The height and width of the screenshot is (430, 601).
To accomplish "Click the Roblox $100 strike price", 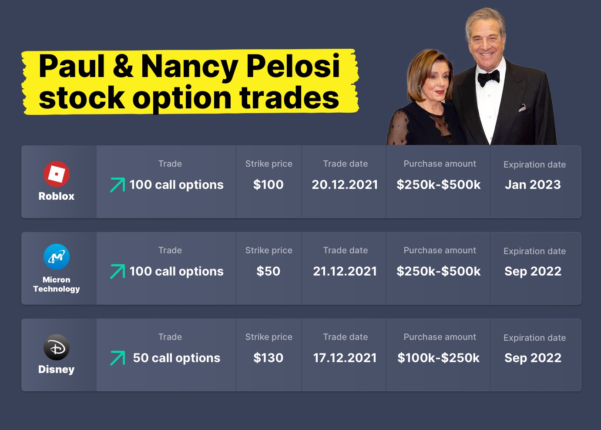I will click(x=269, y=185).
